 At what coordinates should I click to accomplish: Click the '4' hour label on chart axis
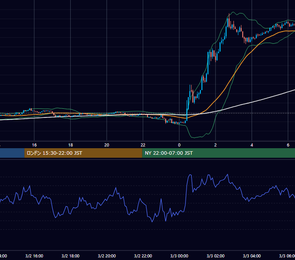252,145
